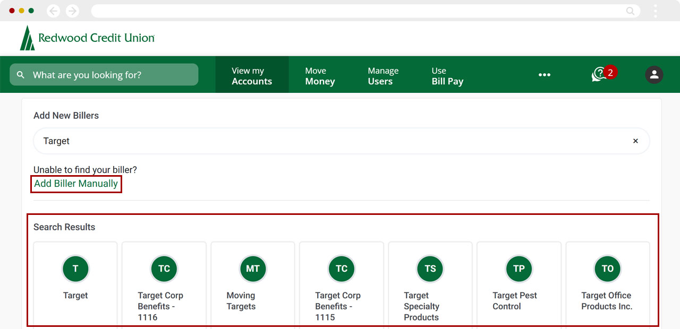Click the browser forward arrow
The image size is (680, 329).
(72, 11)
